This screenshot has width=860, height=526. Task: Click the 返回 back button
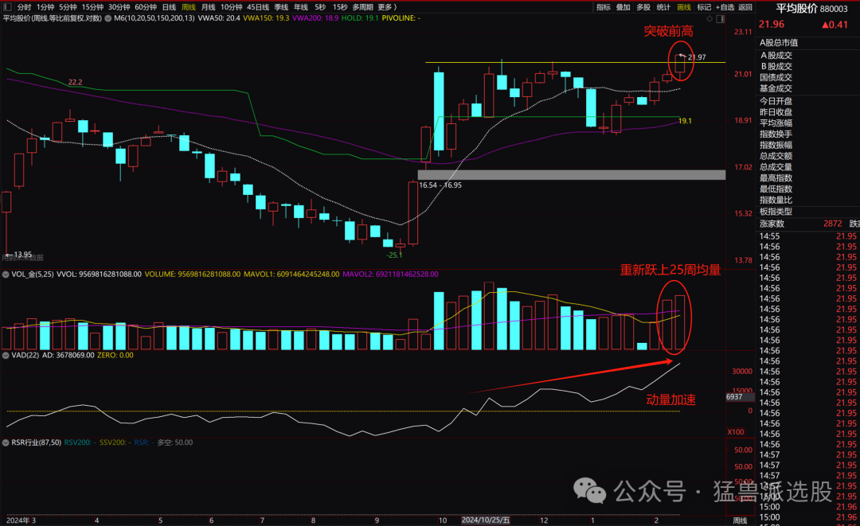(745, 7)
